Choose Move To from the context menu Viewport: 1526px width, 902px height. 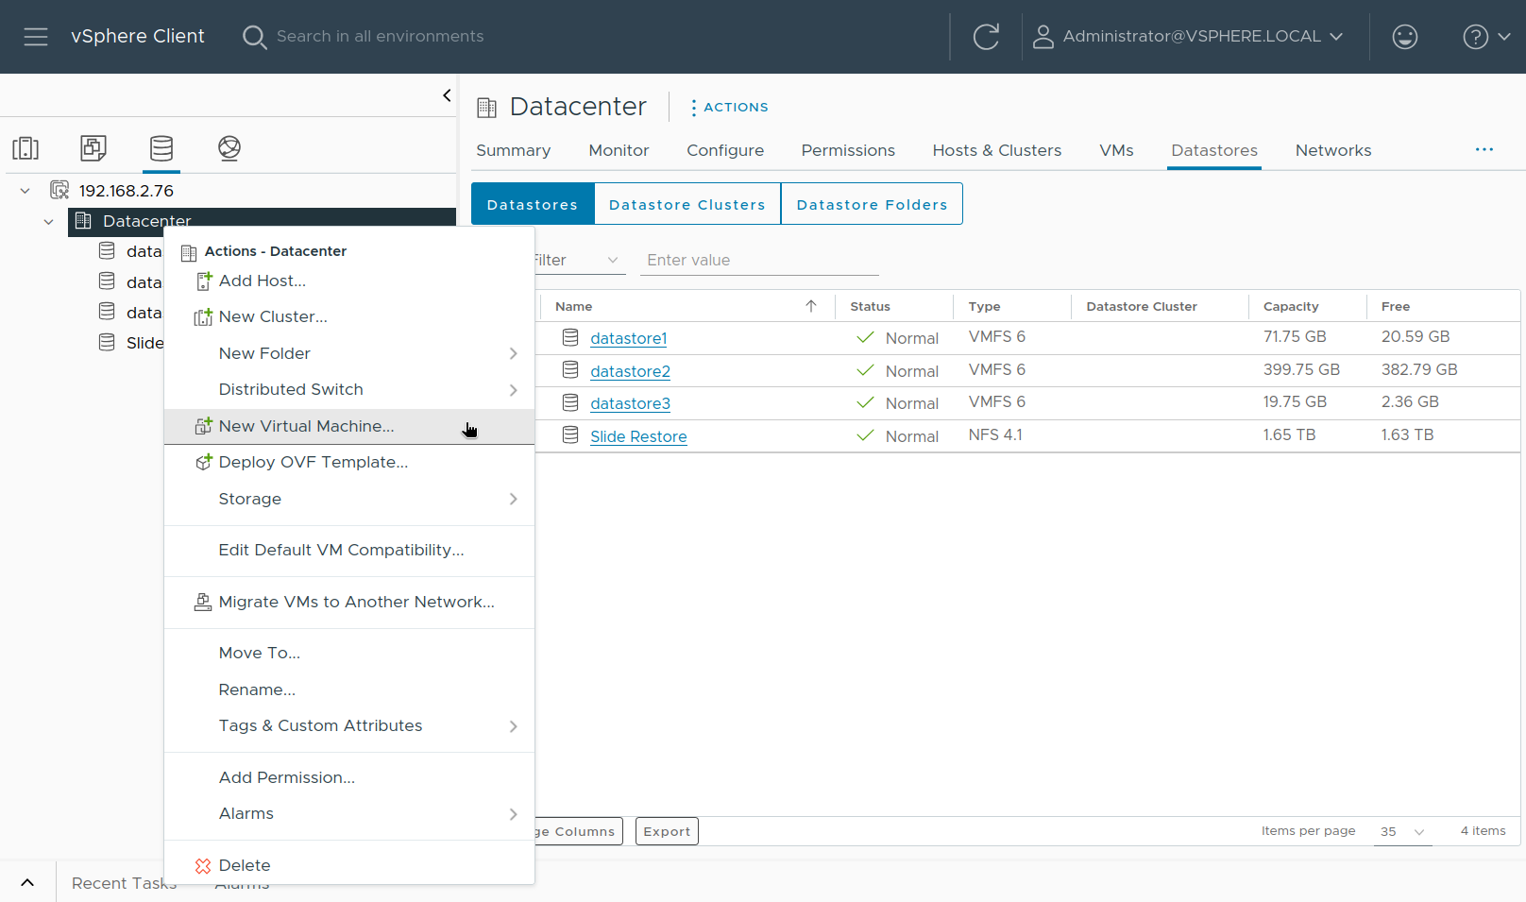pyautogui.click(x=349, y=653)
